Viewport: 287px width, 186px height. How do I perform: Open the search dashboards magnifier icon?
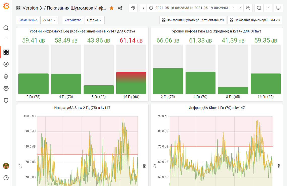(x=6, y=28)
